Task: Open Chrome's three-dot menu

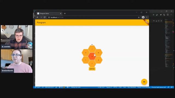Action: point(147,17)
